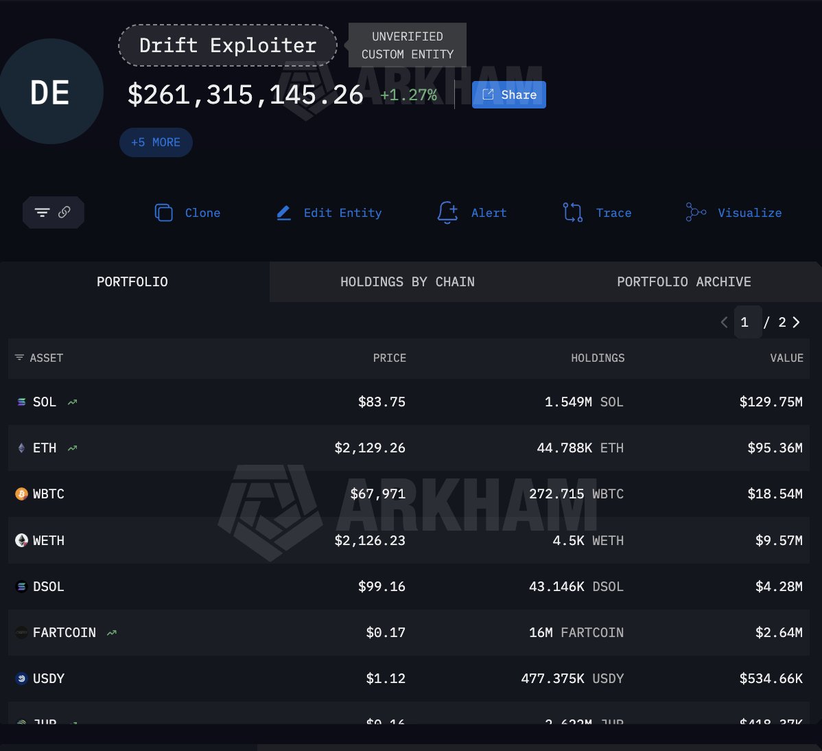
Task: Click the FARTCOIN trend chart icon
Action: tap(112, 633)
